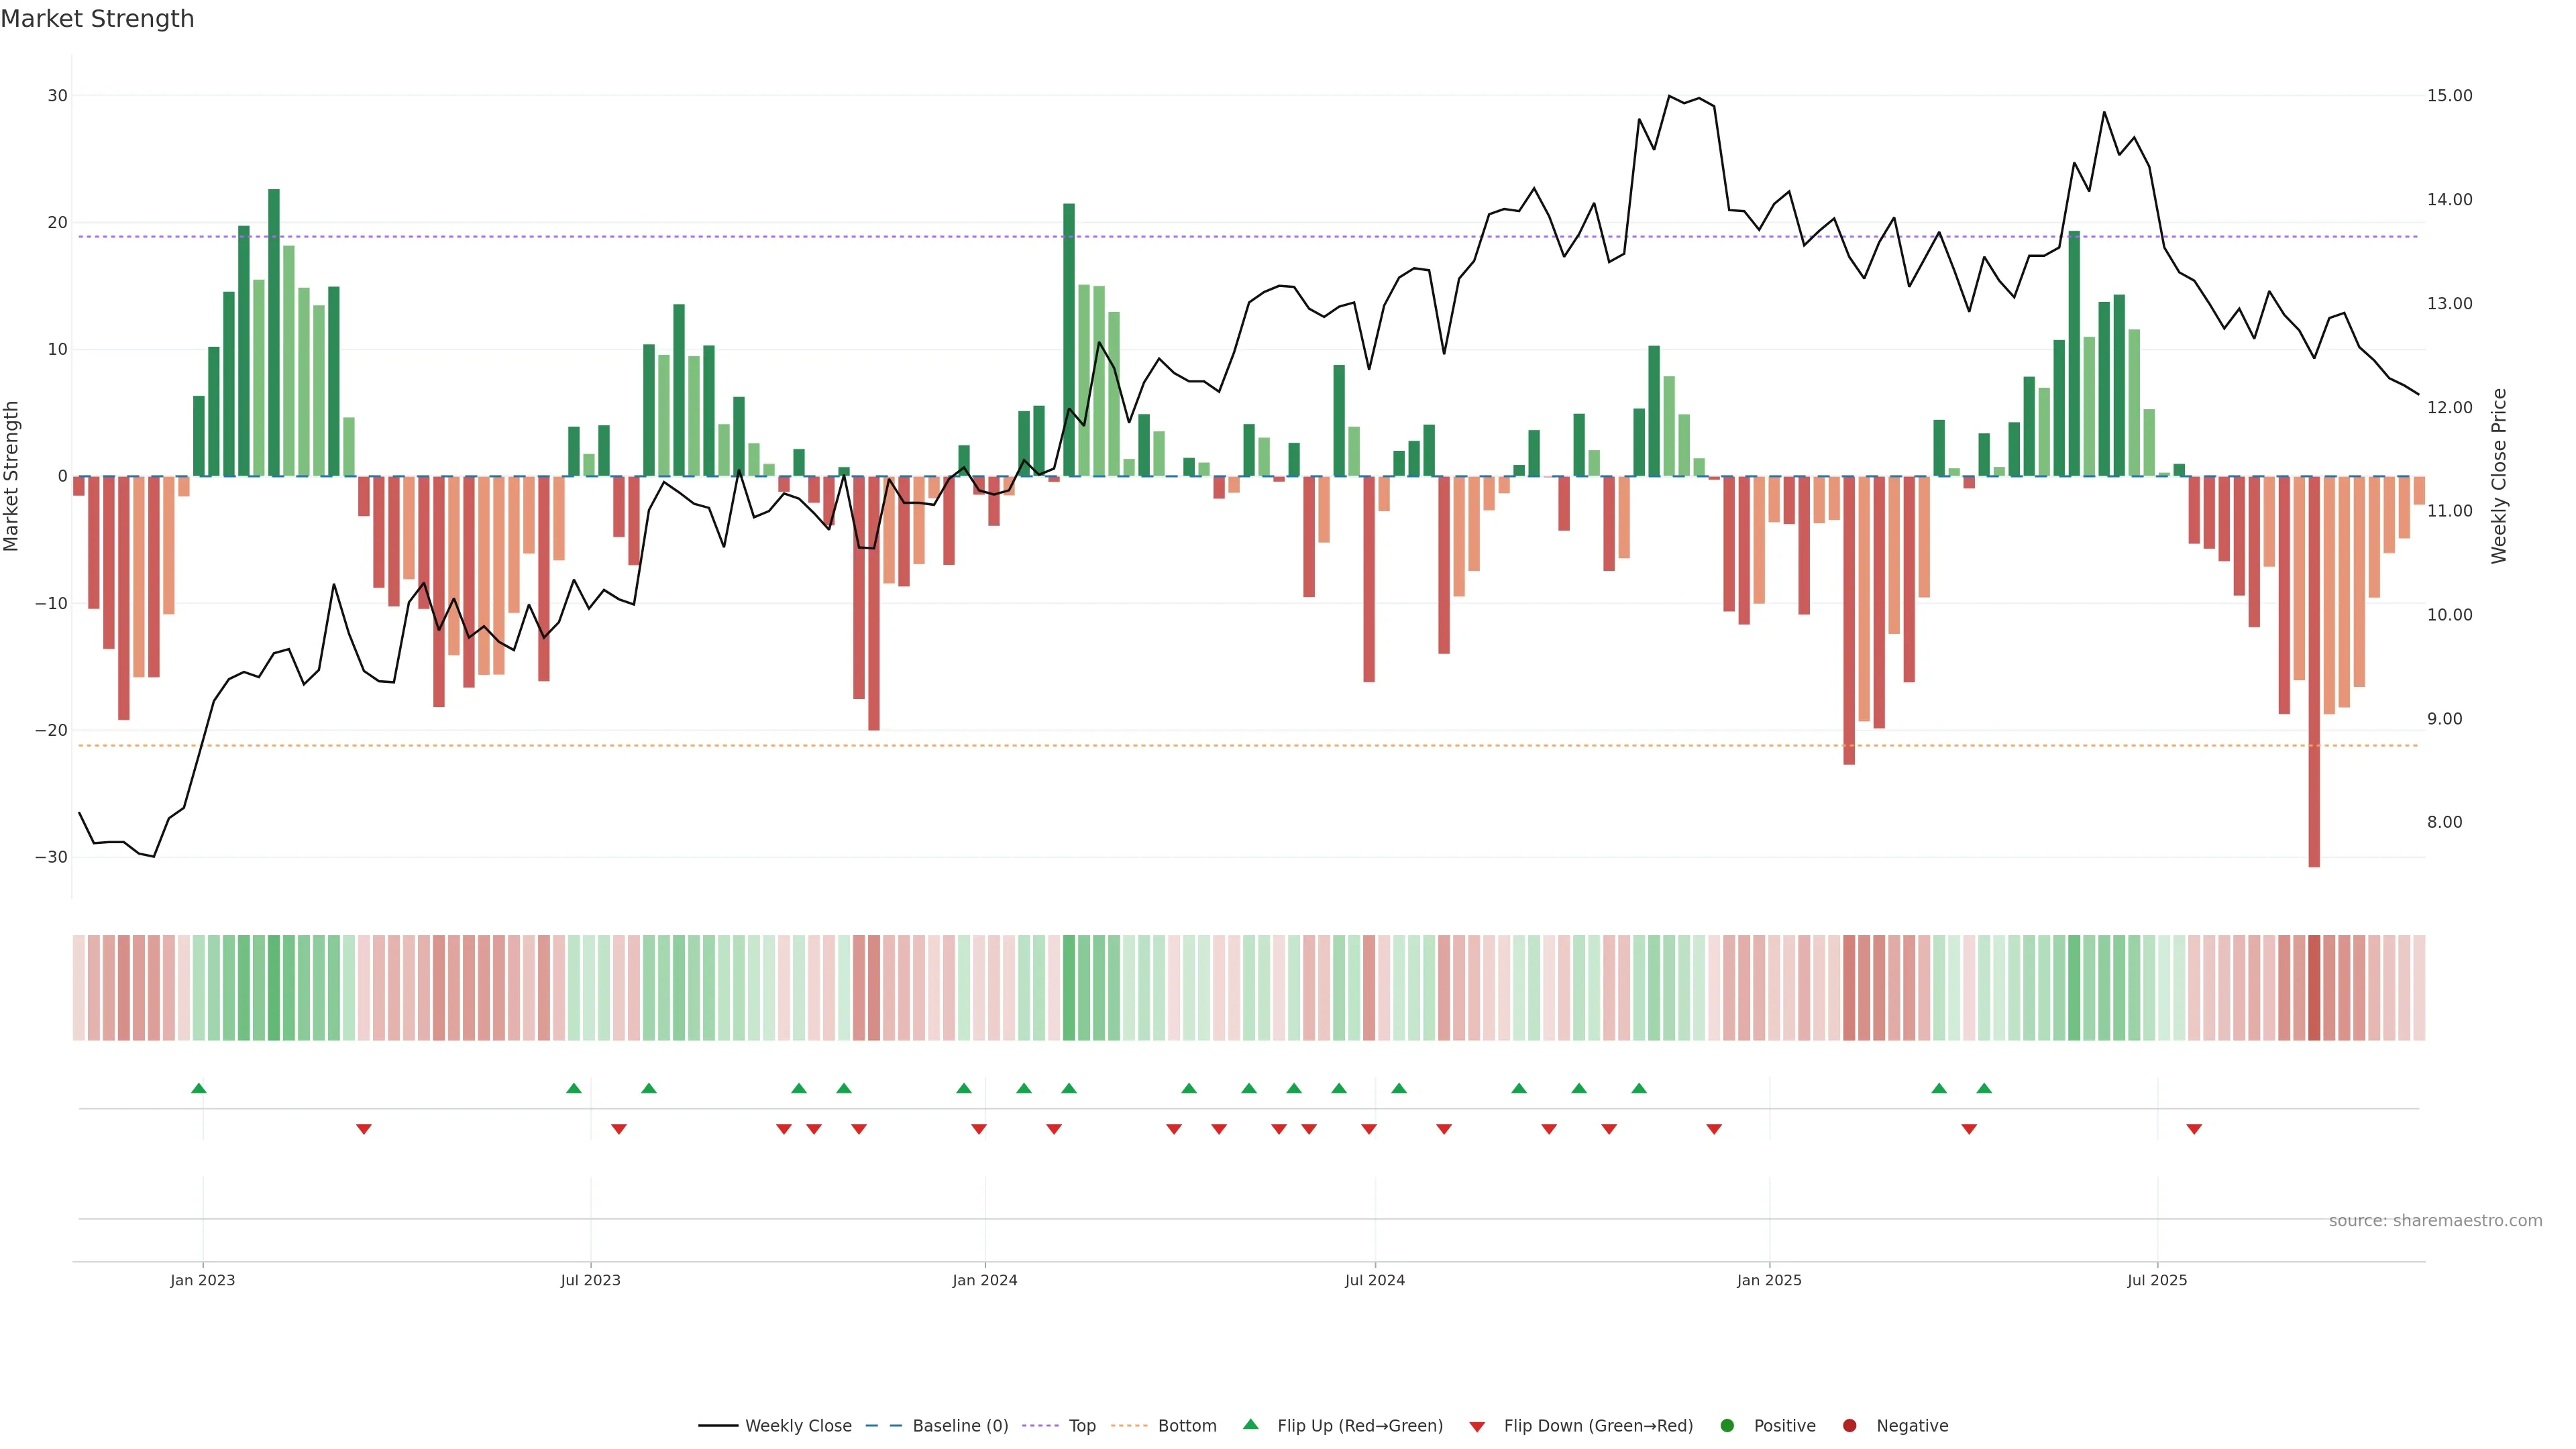Click the Positive green circle legend icon
Viewport: 2576px width, 1449px height.
1727,1426
